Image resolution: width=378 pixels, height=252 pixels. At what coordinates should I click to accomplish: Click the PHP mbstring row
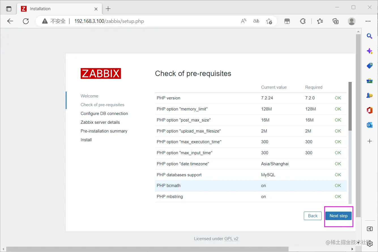point(251,197)
